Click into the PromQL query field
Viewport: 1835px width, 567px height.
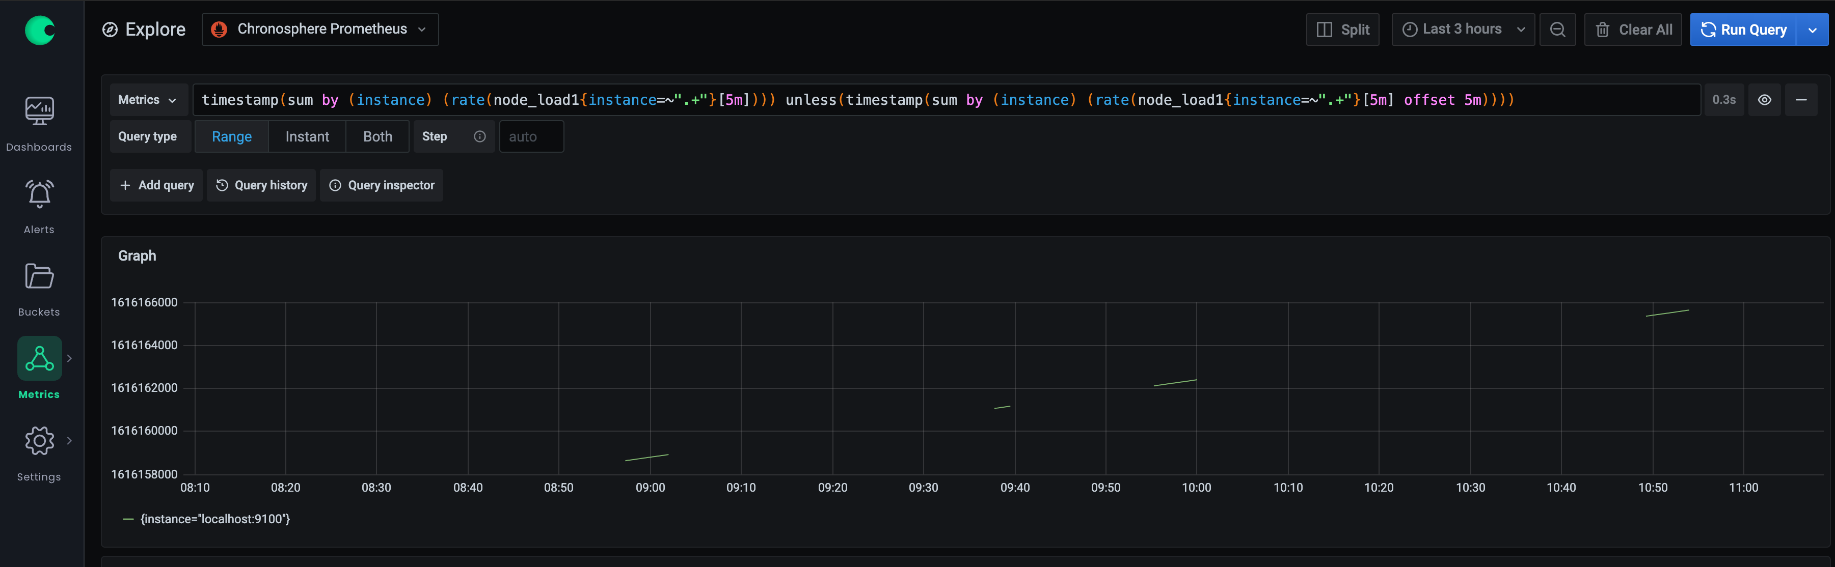[x=947, y=100]
